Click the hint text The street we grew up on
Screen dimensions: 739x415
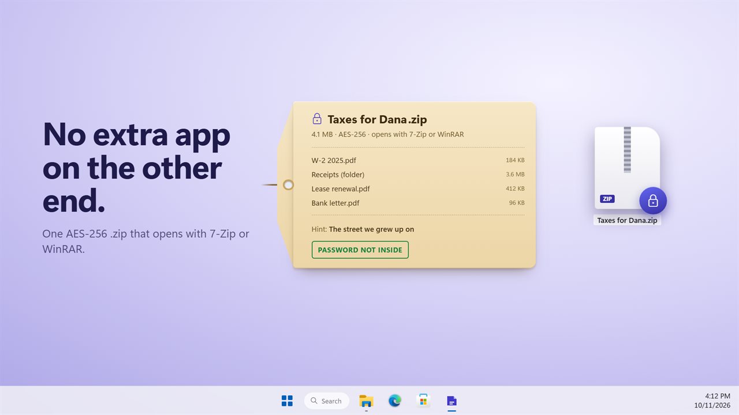click(x=371, y=229)
